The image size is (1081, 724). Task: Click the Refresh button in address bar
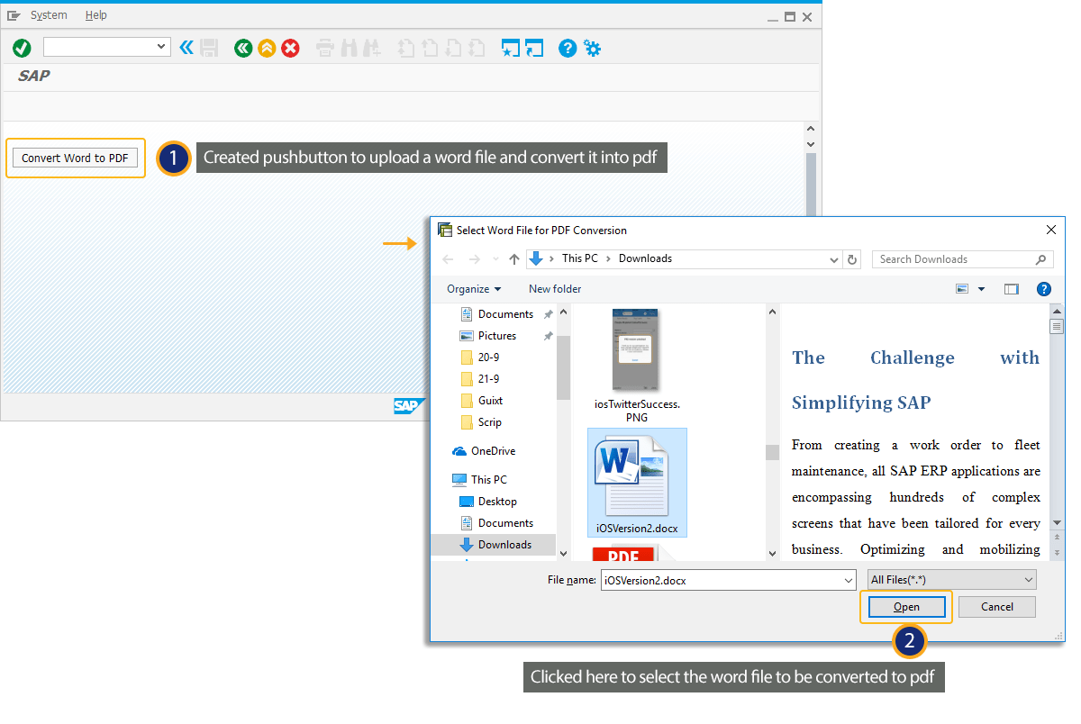coord(852,259)
